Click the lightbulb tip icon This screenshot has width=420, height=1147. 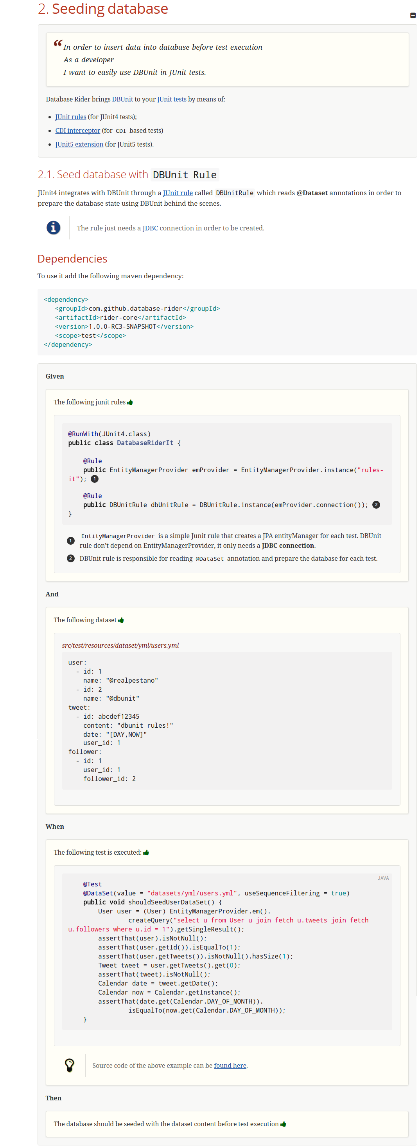tap(69, 1065)
